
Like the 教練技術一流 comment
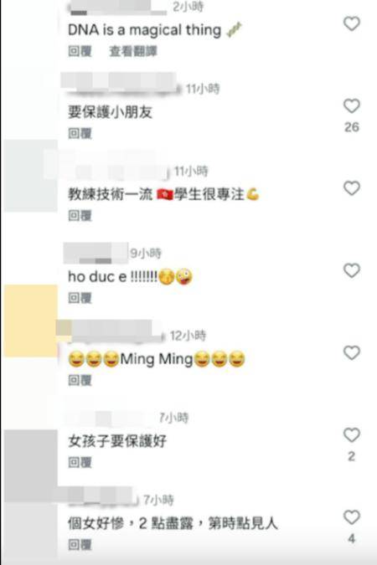[351, 188]
